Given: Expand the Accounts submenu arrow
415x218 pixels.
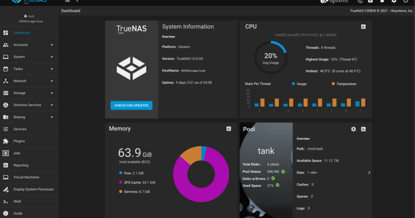Looking at the screenshot, I should point(51,45).
